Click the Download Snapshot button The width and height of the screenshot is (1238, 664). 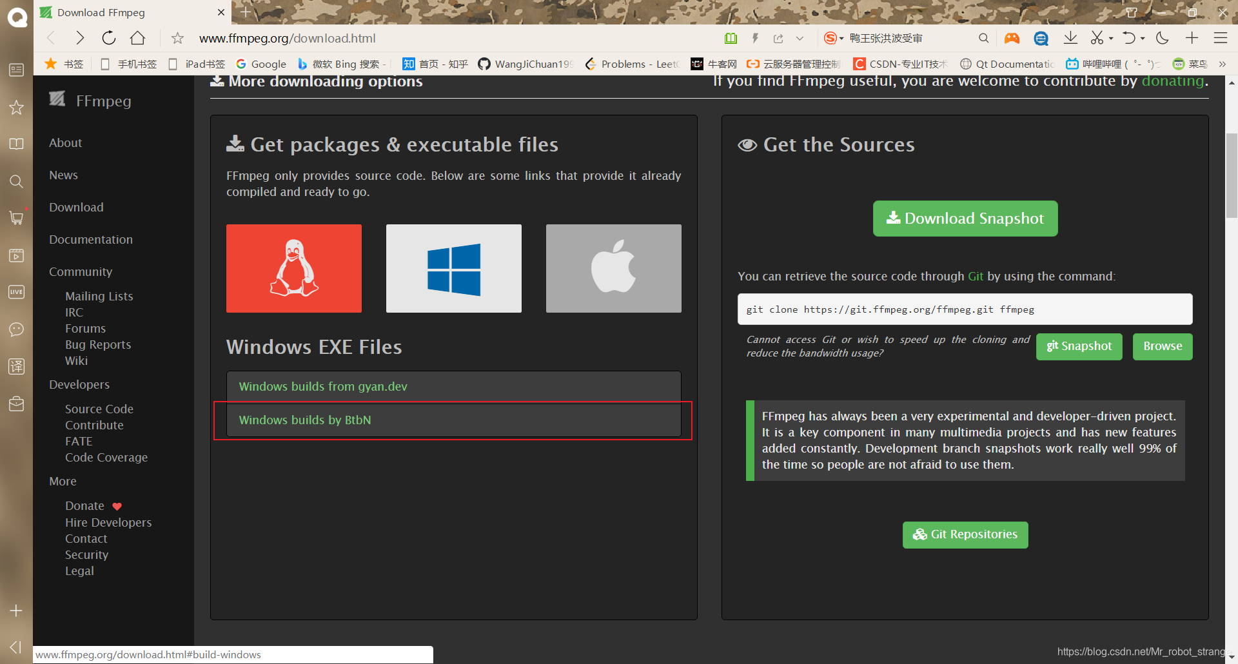(x=965, y=219)
